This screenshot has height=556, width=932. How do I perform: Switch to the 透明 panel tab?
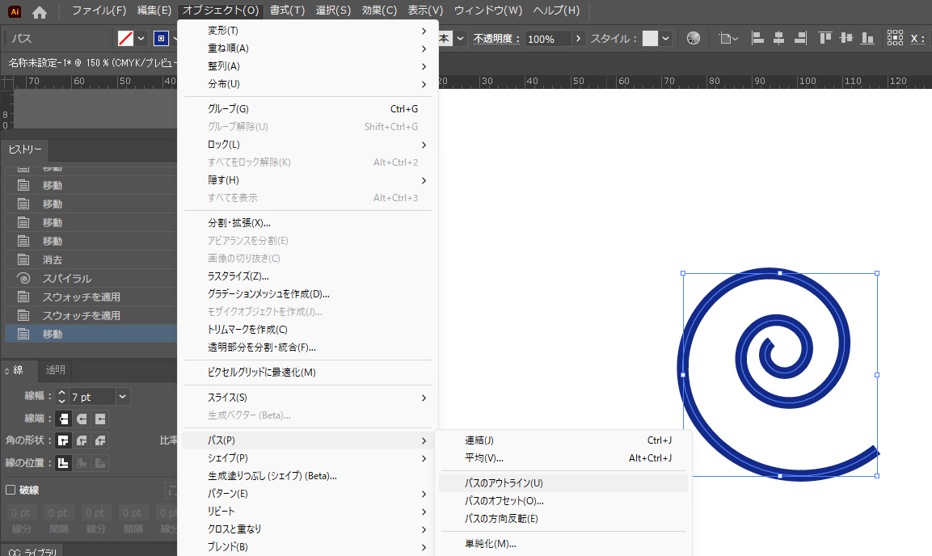(x=56, y=370)
